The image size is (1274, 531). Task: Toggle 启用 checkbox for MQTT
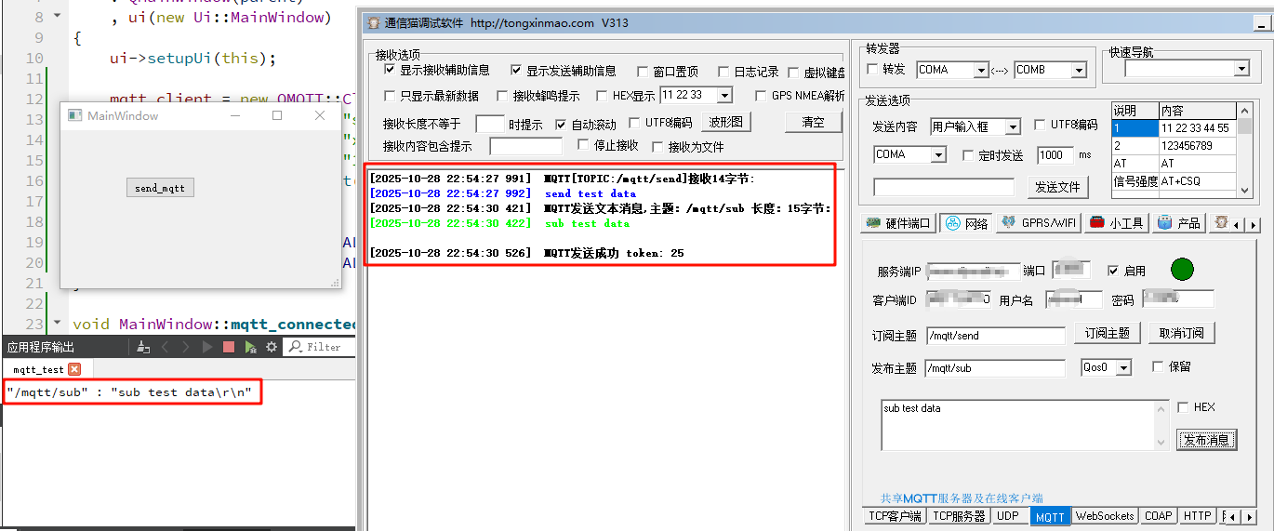1113,271
